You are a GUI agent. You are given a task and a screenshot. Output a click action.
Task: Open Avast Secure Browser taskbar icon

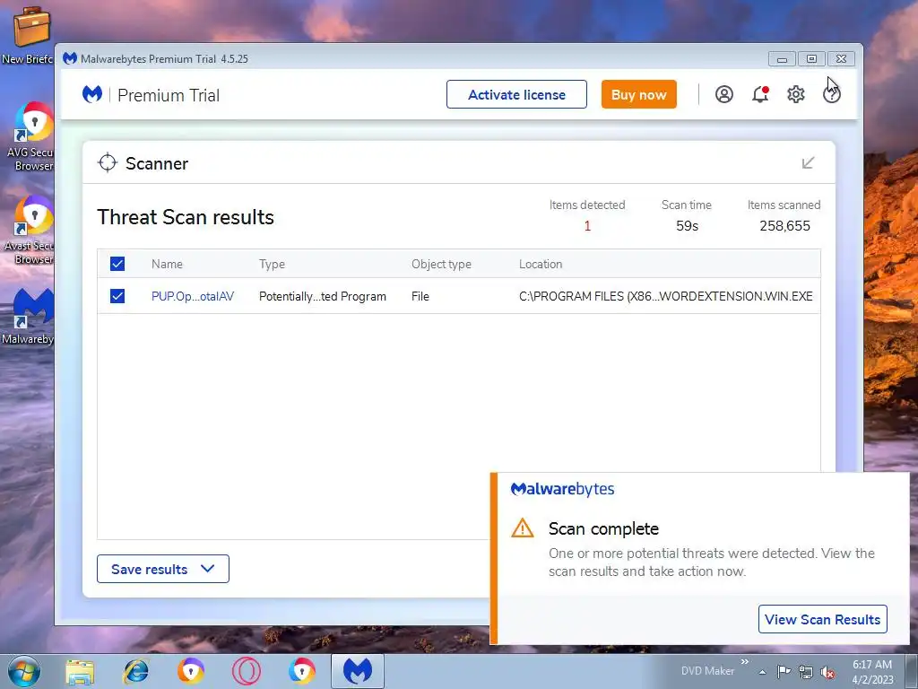(x=191, y=671)
